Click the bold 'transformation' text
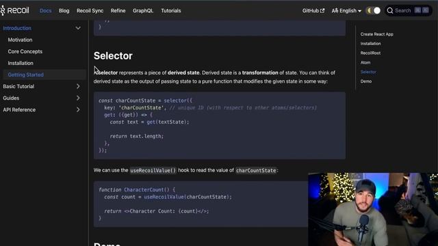The height and width of the screenshot is (246, 438). [x=260, y=73]
